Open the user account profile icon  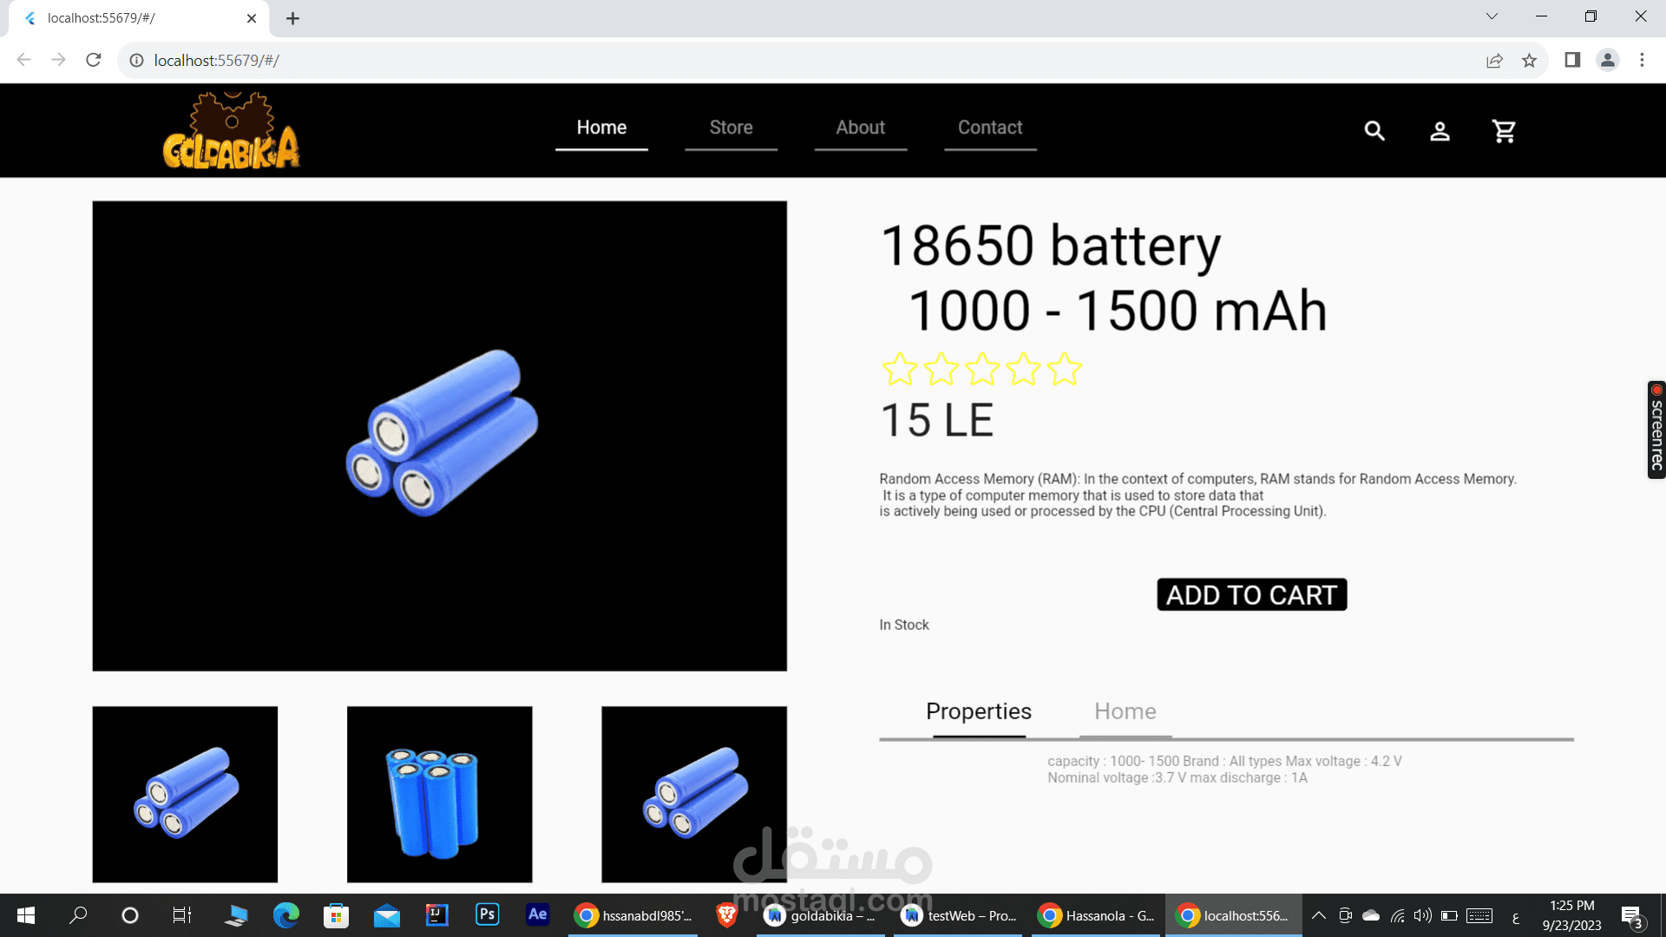coord(1440,131)
